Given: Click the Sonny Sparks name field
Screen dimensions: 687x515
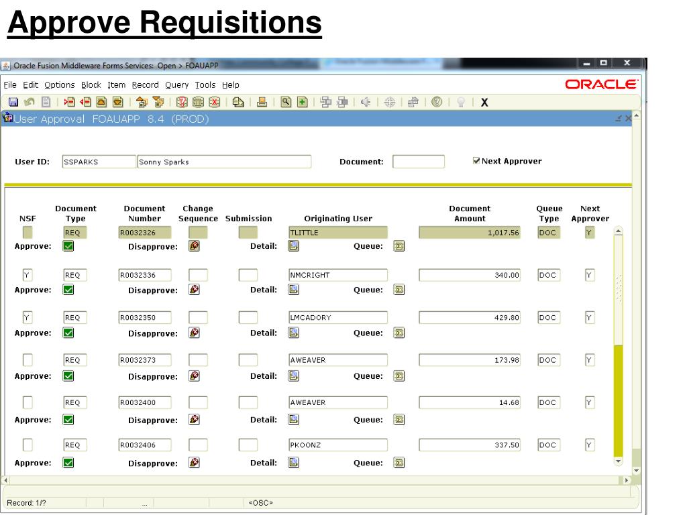Looking at the screenshot, I should click(x=224, y=162).
